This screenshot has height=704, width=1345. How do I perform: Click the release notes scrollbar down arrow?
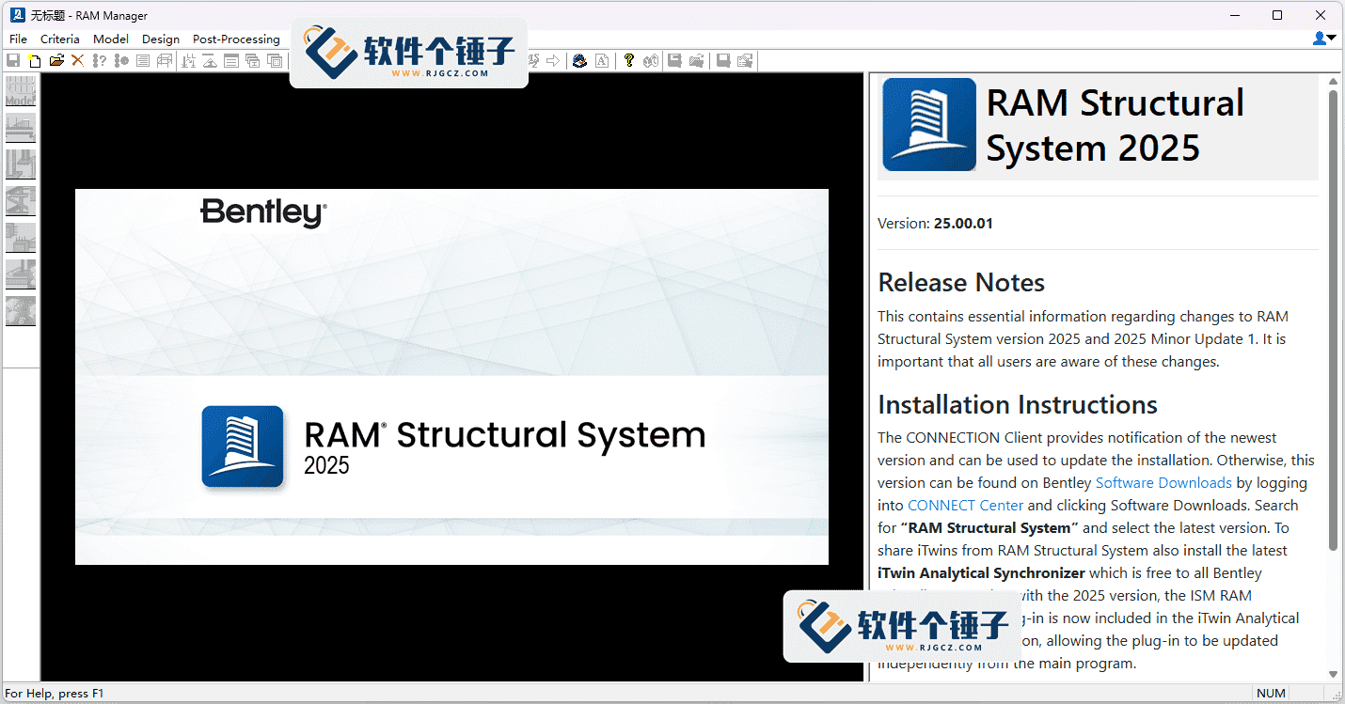[x=1333, y=674]
